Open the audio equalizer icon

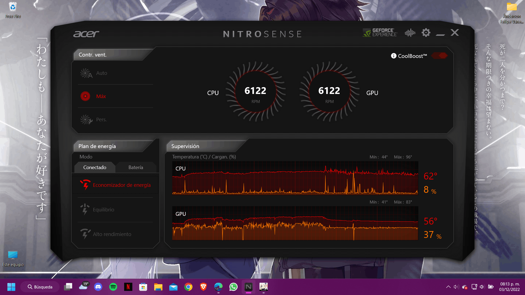[410, 33]
